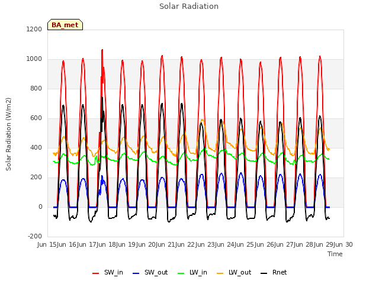Click the 200 y-axis tick label
This screenshot has width=379, height=284.
36,177
